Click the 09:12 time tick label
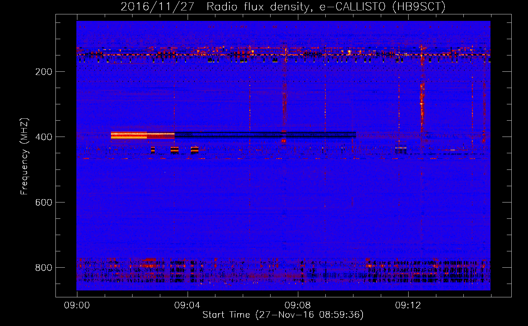528x326 pixels. [x=408, y=305]
